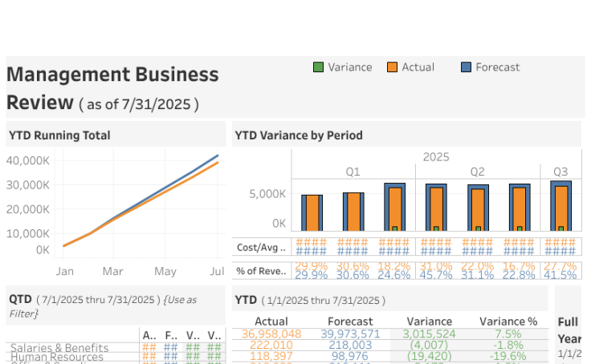Click the Q3 quarter header
Viewport: 591px width, 364px height.
pos(560,172)
